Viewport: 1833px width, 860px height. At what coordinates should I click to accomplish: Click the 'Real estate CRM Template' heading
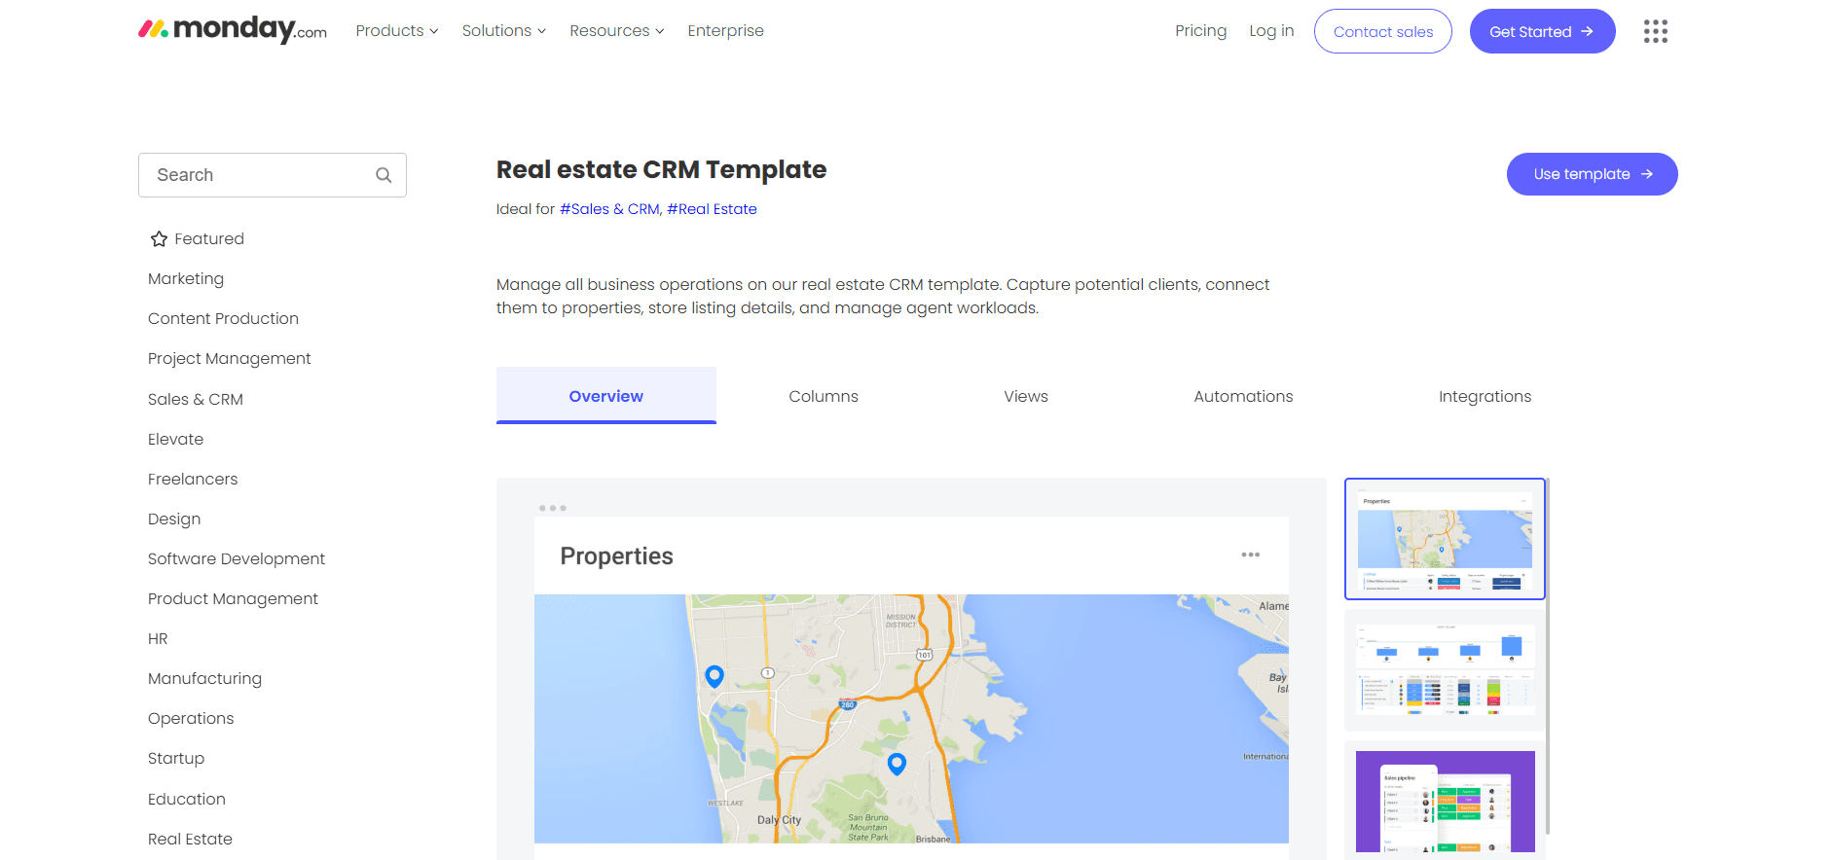point(661,169)
